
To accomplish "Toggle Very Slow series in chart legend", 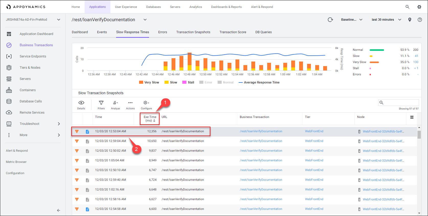I will point(149,82).
